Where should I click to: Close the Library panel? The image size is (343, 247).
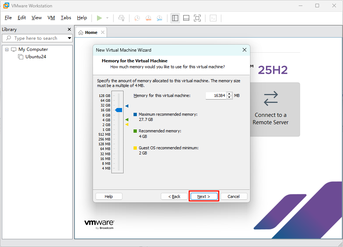click(69, 29)
